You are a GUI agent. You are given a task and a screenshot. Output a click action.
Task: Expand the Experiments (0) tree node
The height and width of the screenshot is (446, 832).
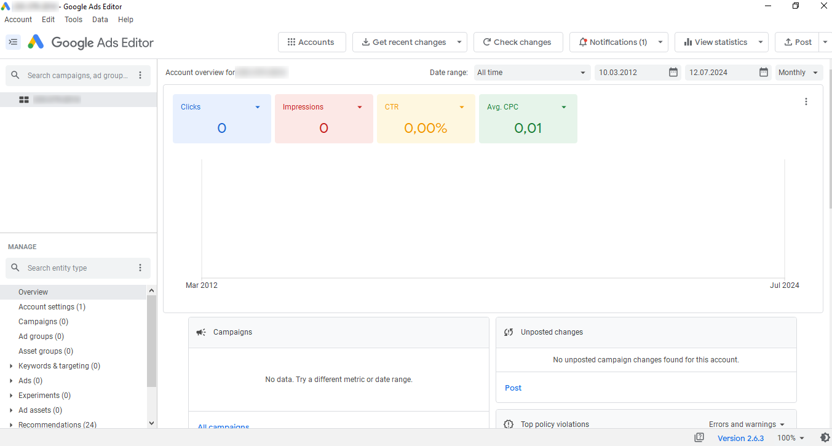pyautogui.click(x=11, y=396)
